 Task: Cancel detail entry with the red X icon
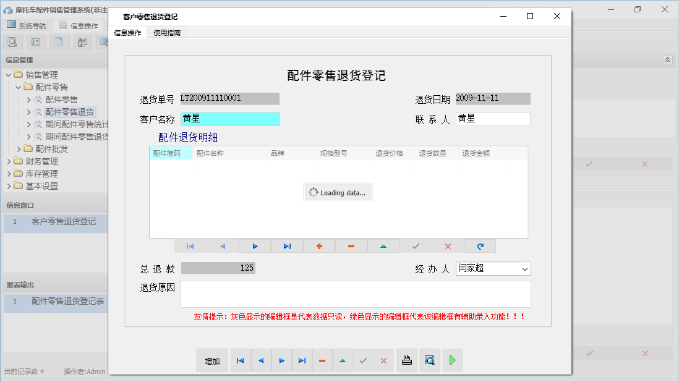click(x=448, y=245)
